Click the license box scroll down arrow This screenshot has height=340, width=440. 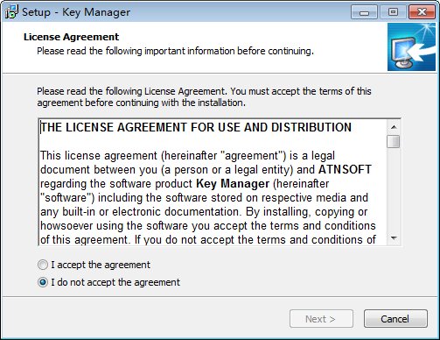point(394,238)
